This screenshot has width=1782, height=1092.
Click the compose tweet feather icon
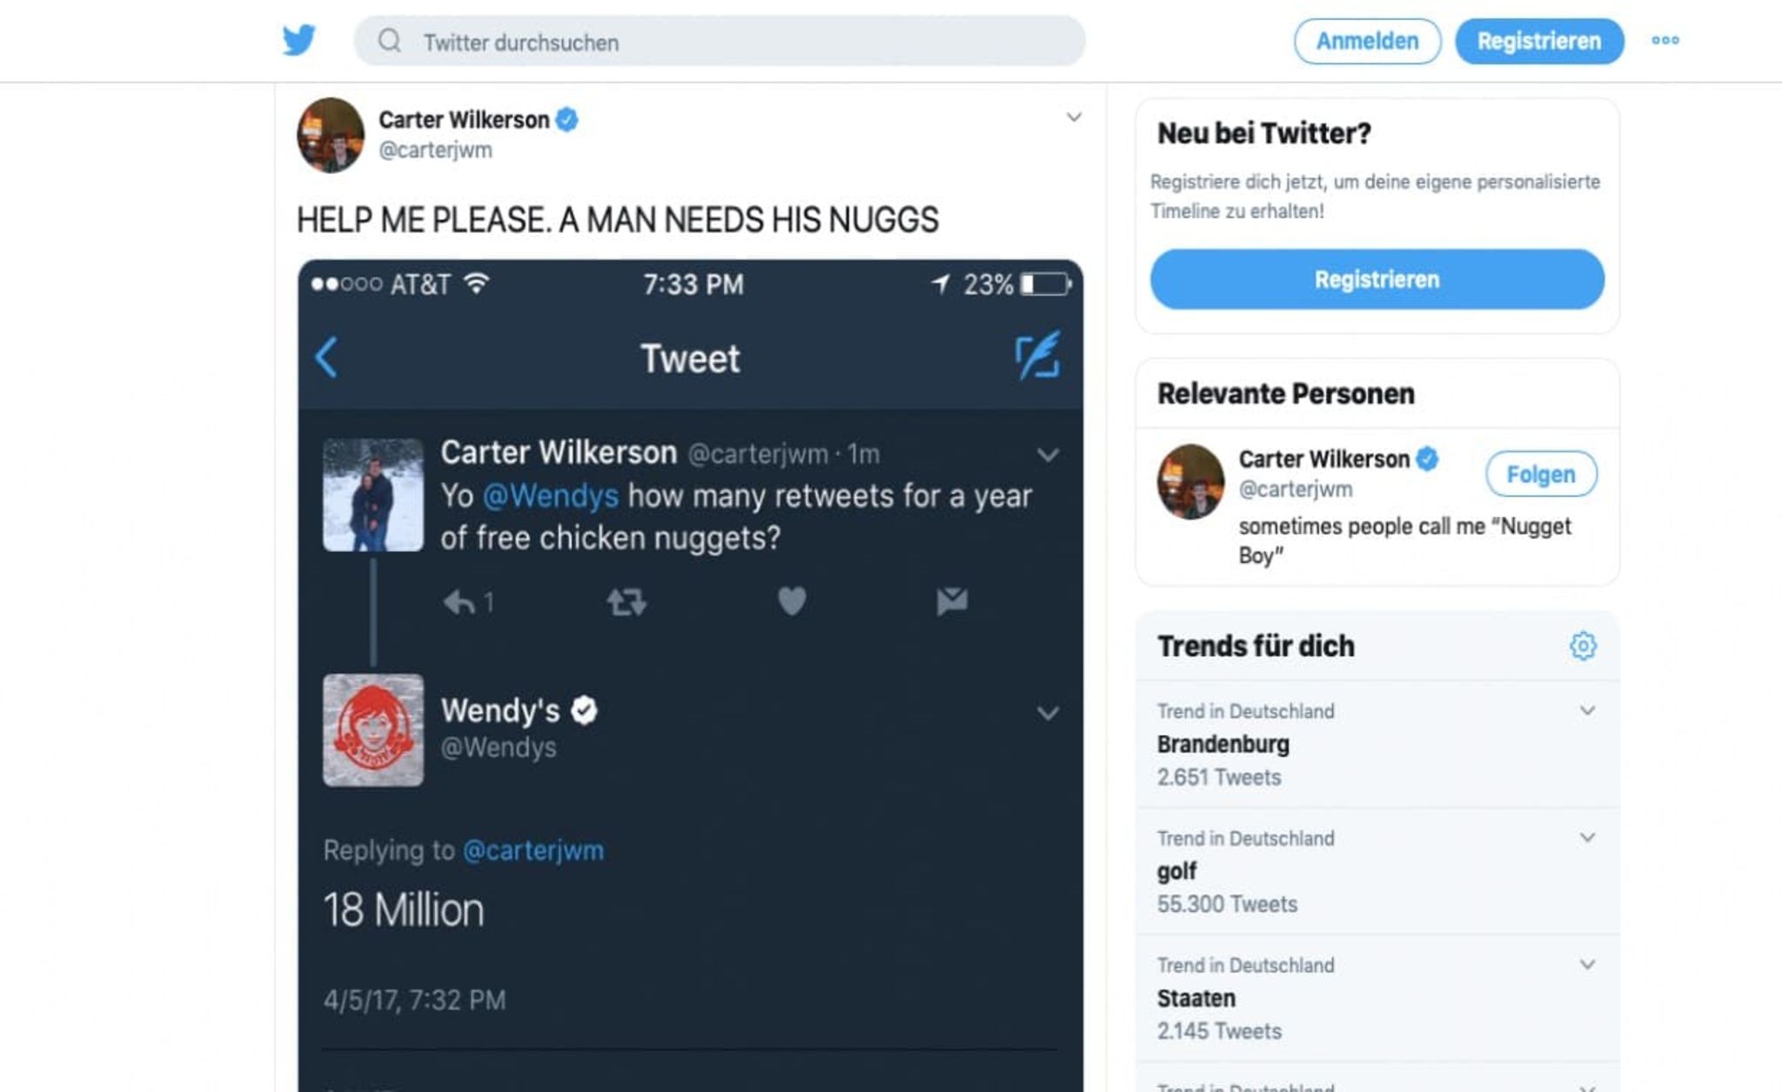tap(1037, 355)
